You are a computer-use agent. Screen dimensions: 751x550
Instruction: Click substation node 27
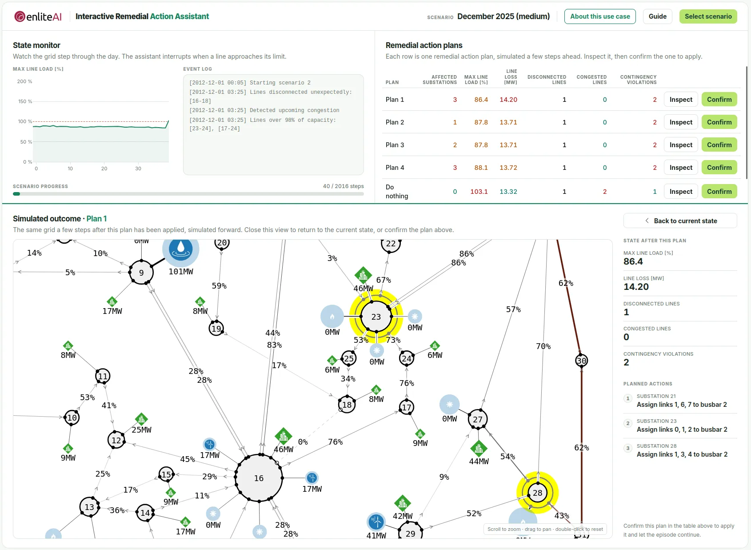click(478, 419)
